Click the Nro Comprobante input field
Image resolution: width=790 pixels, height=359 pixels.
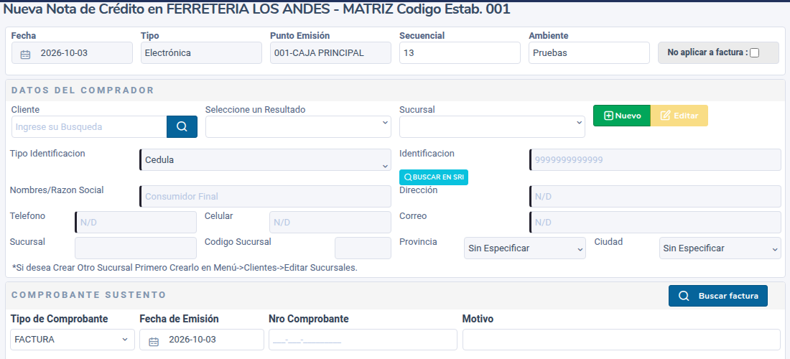coord(363,340)
